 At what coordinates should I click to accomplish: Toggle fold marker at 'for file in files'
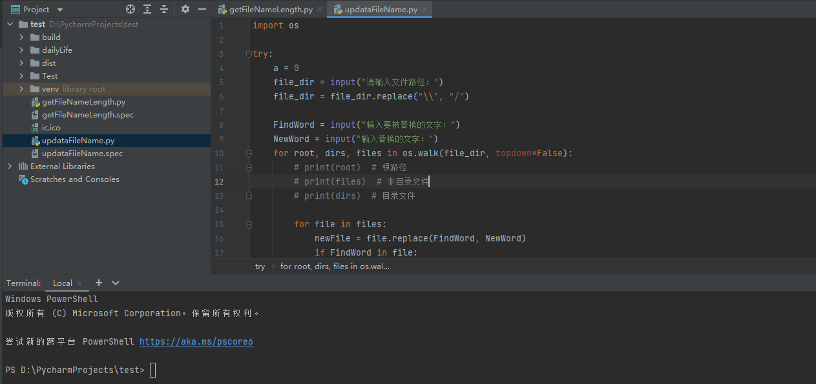click(249, 225)
